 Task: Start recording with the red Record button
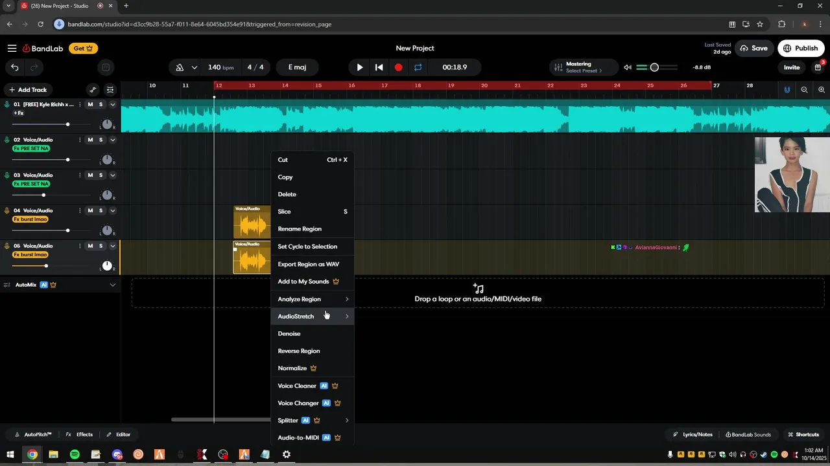coord(398,67)
